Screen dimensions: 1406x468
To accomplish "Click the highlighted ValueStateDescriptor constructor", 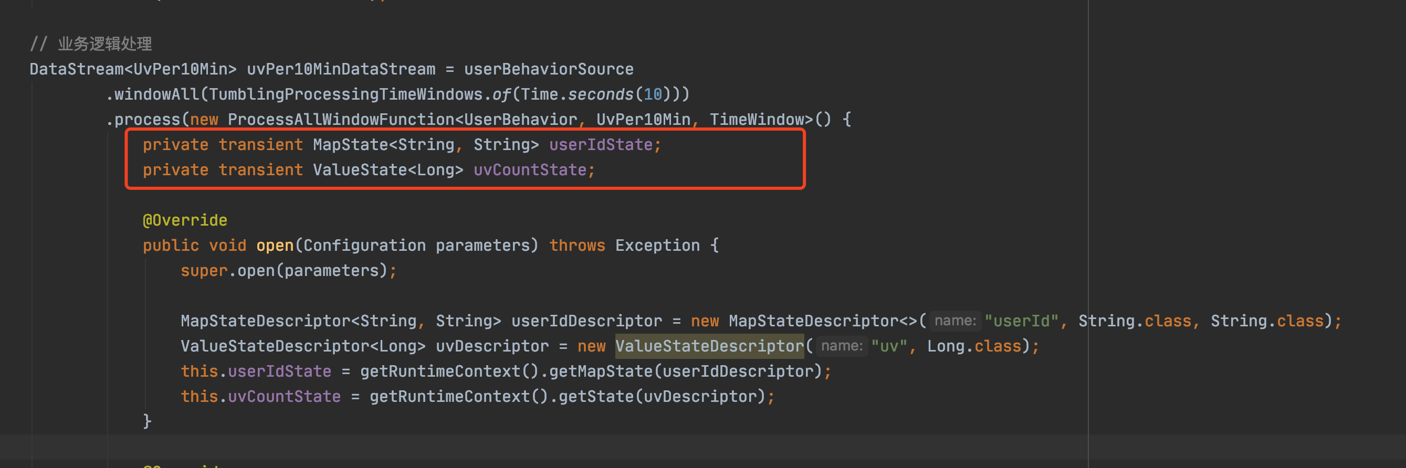I will click(x=709, y=346).
